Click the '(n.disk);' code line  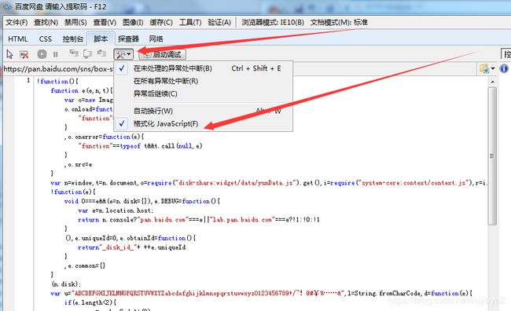coord(66,284)
